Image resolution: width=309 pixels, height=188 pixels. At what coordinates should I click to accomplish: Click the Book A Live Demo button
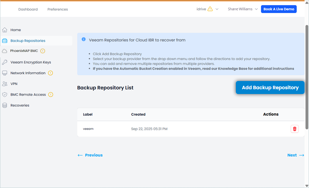[x=279, y=9]
